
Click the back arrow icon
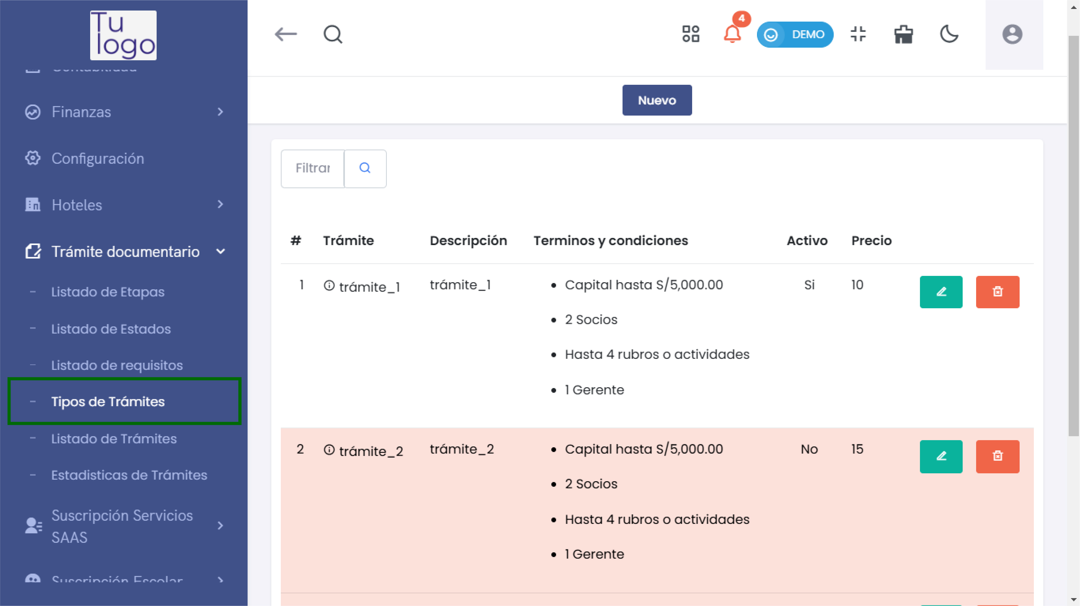pos(286,34)
